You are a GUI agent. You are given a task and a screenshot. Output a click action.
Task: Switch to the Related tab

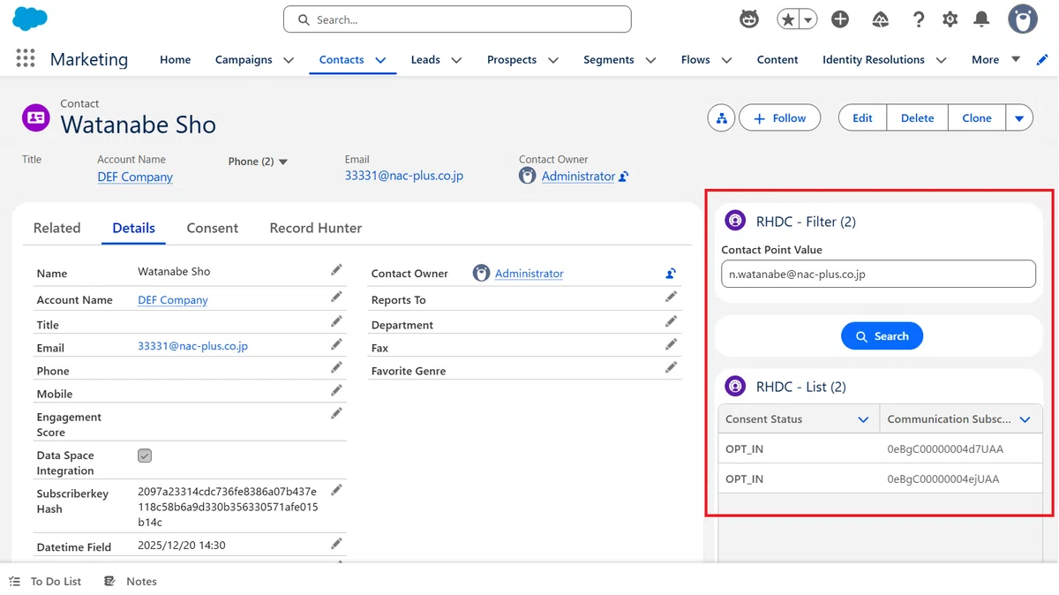click(x=56, y=228)
